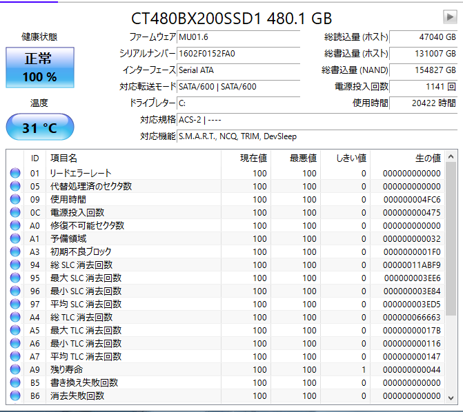Viewport: 463px width, 412px height.
Task: Click status orb for row A3 初期不良ブロック
Action: pyautogui.click(x=15, y=251)
